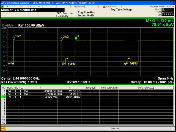
Task: Select marker table row 1
Action: [87, 91]
